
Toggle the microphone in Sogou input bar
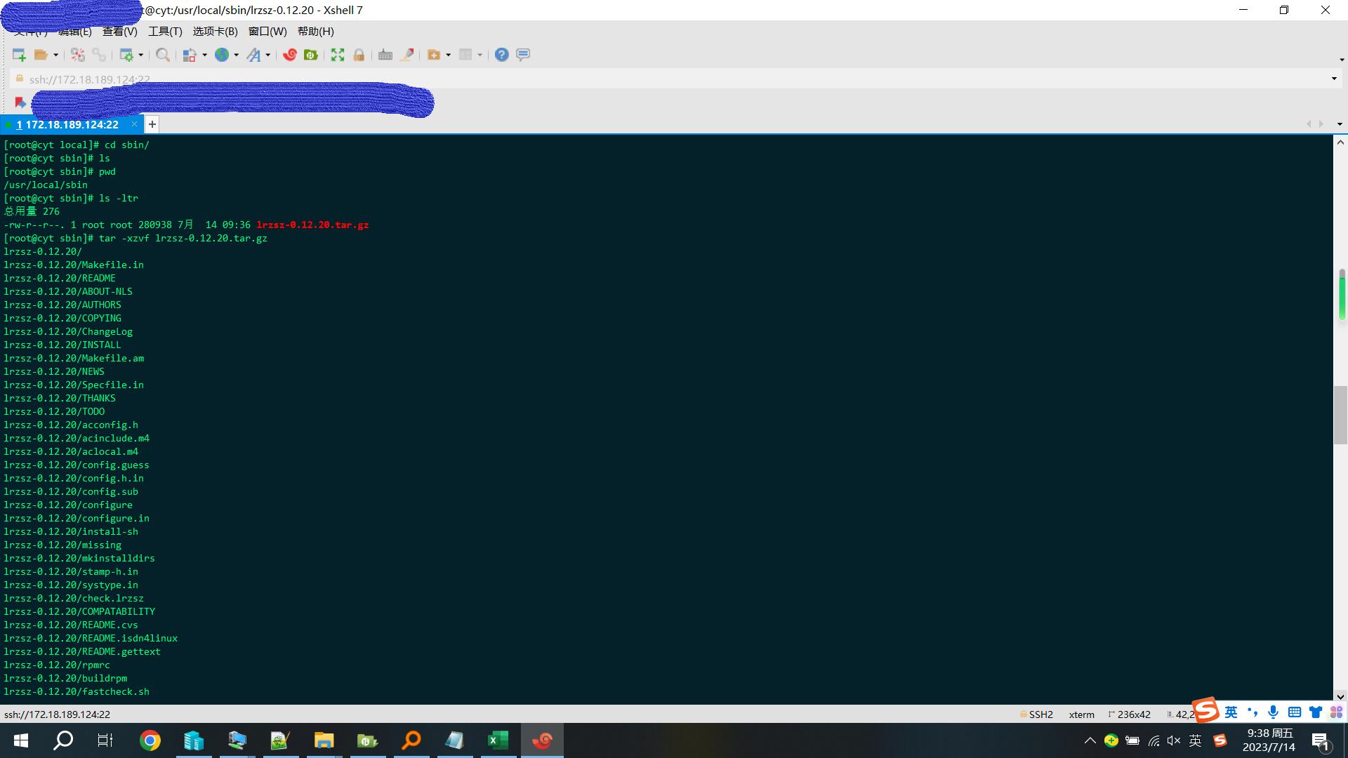1273,712
